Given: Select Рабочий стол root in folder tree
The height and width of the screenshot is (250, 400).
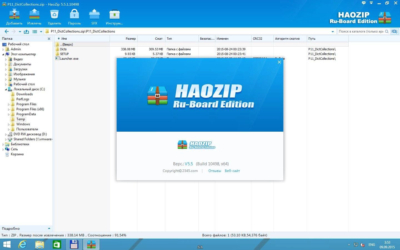Looking at the screenshot, I should tap(18, 44).
